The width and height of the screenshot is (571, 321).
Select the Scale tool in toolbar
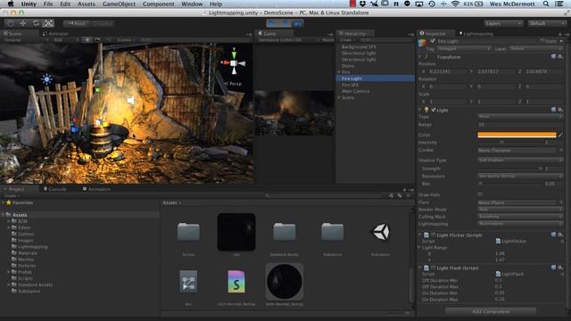click(x=48, y=23)
